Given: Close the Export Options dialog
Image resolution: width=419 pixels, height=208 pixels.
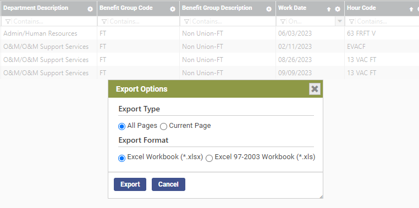Looking at the screenshot, I should click(x=315, y=89).
